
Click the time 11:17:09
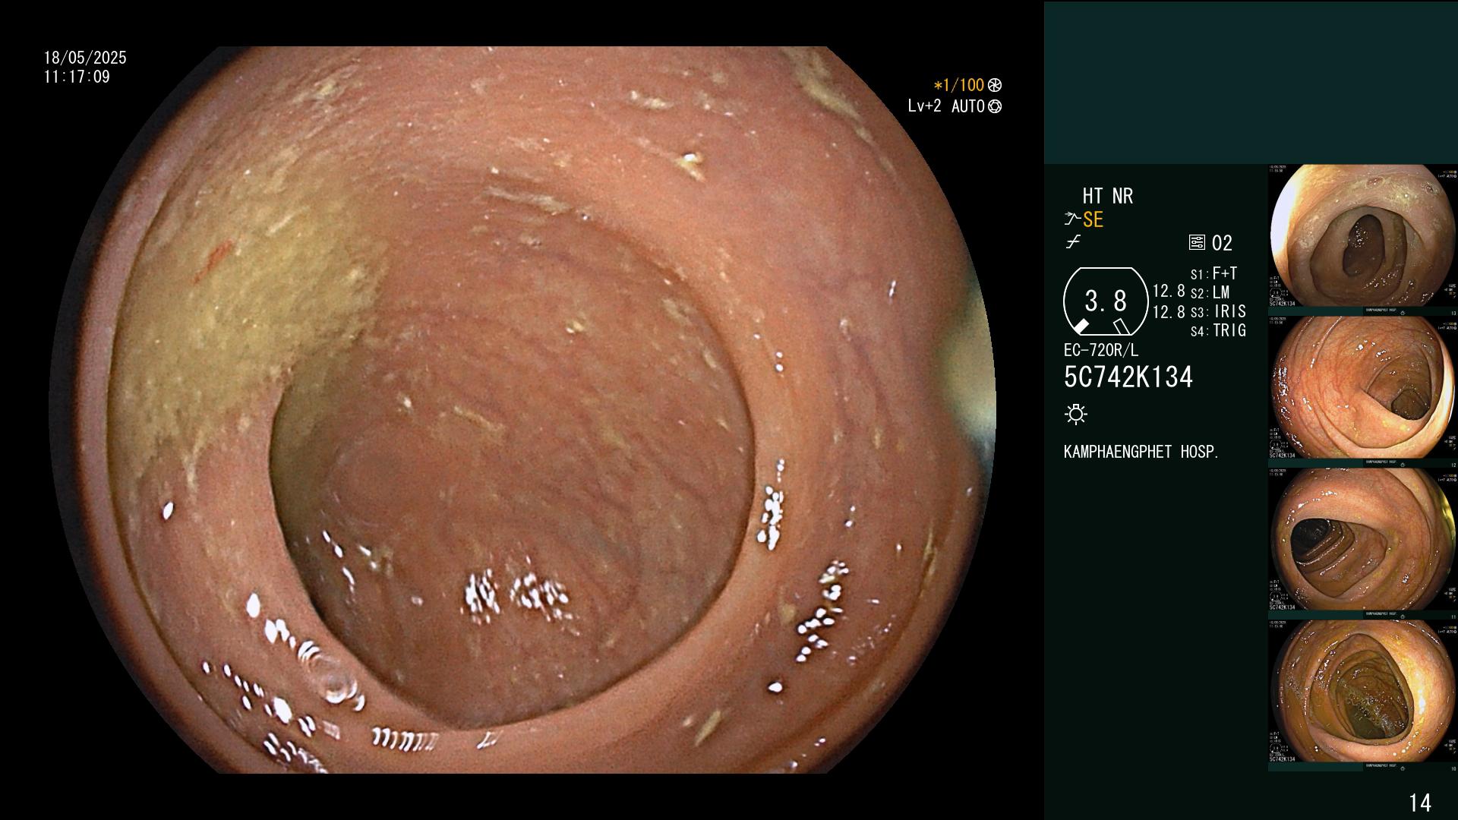(x=77, y=77)
